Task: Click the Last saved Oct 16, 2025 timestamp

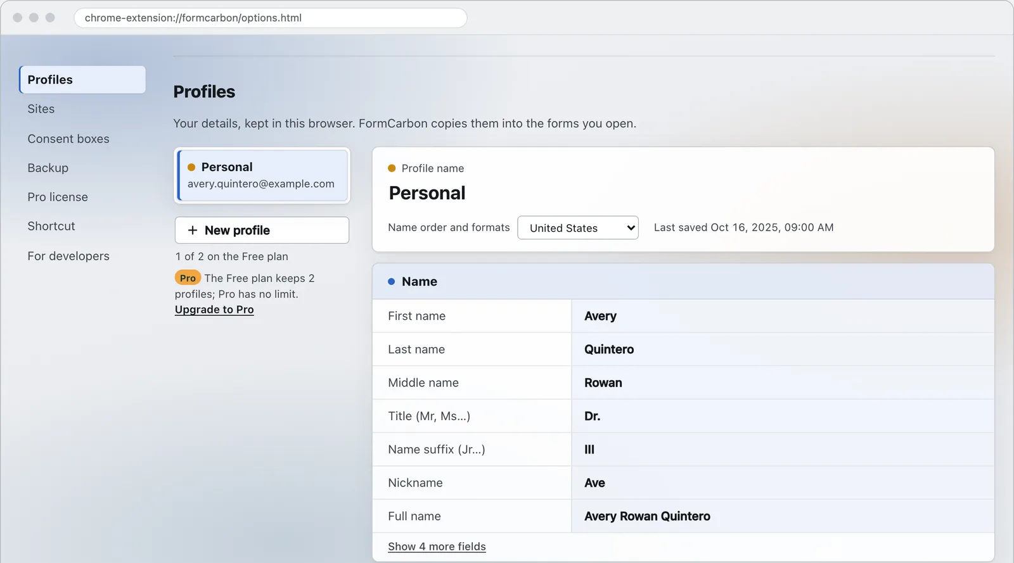Action: [743, 227]
